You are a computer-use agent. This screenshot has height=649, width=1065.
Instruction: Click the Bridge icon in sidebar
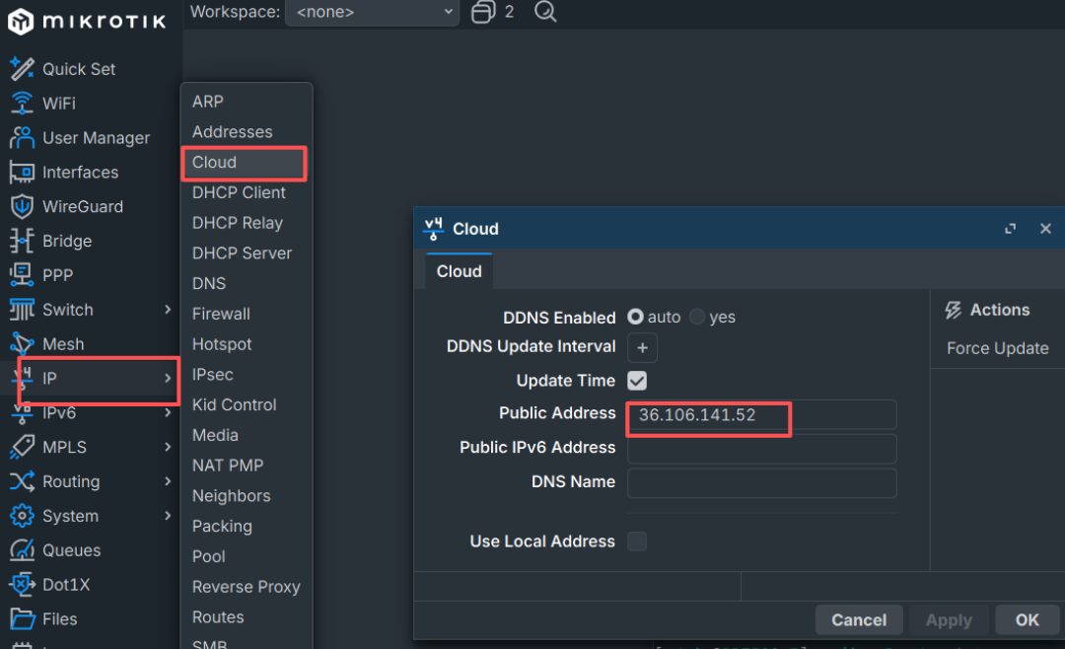point(22,241)
